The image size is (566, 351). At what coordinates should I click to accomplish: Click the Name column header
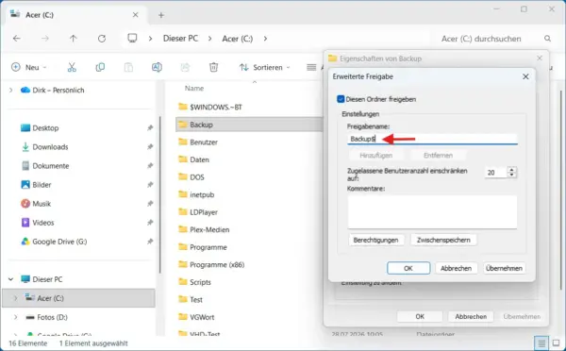[194, 88]
